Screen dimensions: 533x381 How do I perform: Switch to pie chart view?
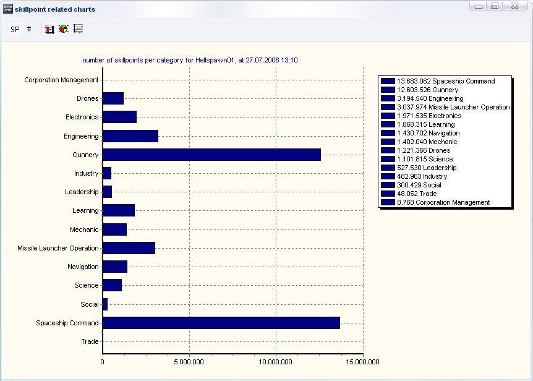tap(64, 29)
